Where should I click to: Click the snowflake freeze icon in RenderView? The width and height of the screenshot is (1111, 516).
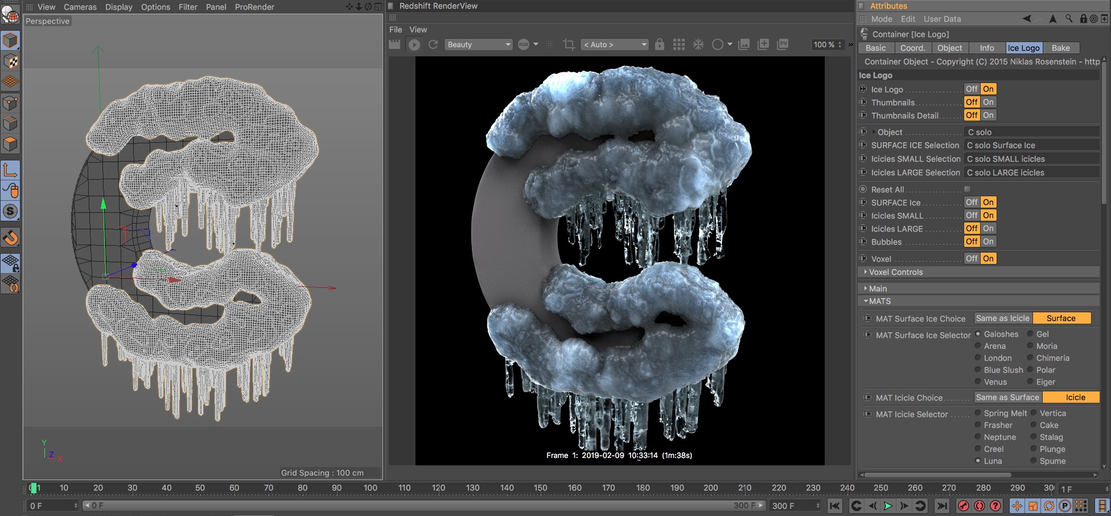pos(698,44)
